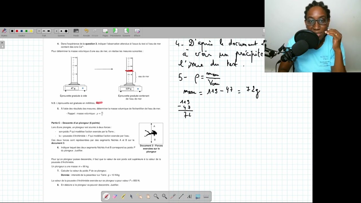Click the empty graduated cylinder image
Screen dimensions: 361x203
75,74
